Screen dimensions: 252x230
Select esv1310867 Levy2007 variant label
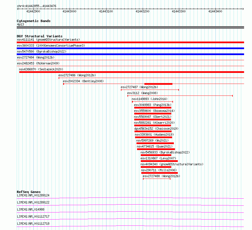pyautogui.click(x=158, y=158)
